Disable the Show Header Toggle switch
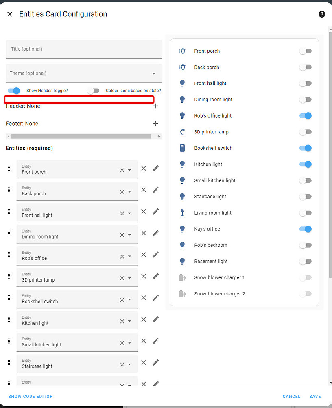This screenshot has width=332, height=408. [13, 91]
